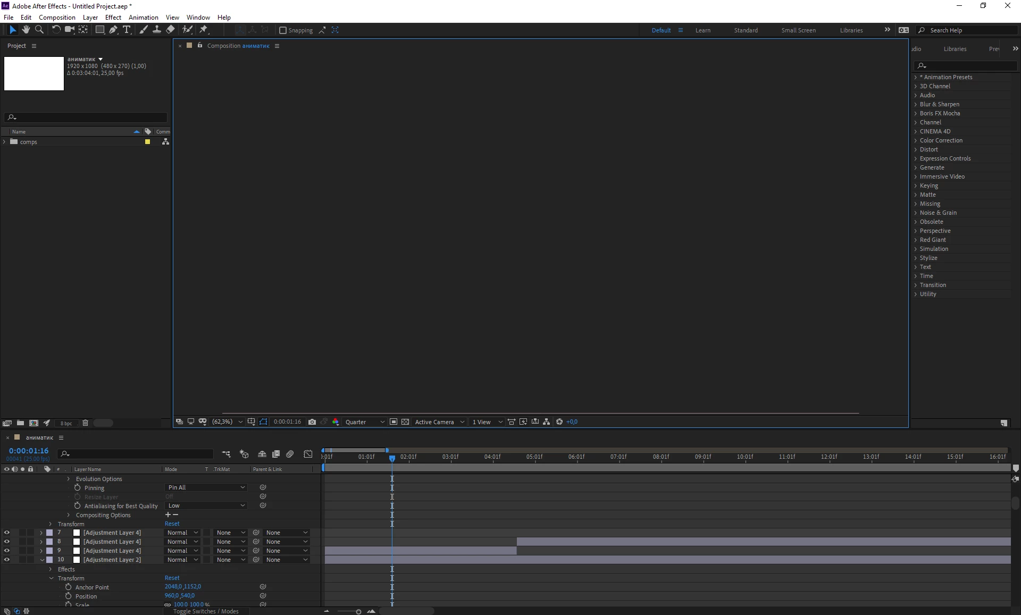
Task: Select the Horizontal Type tool
Action: click(x=127, y=30)
